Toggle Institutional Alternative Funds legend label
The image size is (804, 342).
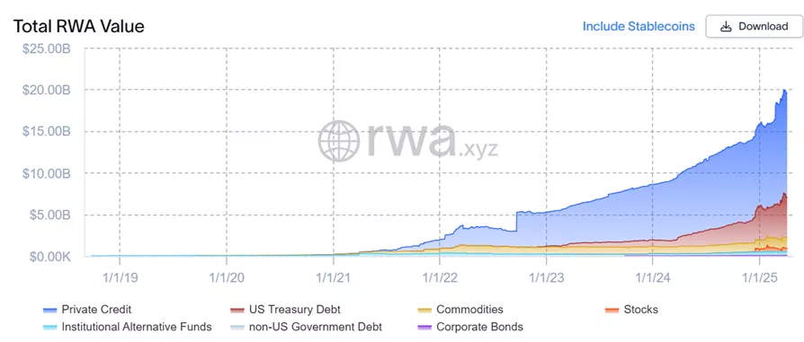[x=137, y=326]
